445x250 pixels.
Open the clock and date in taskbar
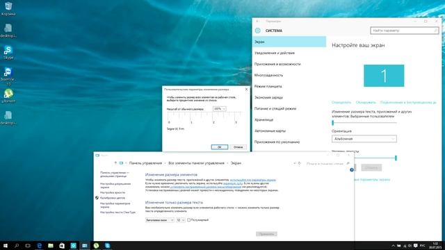pos(435,246)
